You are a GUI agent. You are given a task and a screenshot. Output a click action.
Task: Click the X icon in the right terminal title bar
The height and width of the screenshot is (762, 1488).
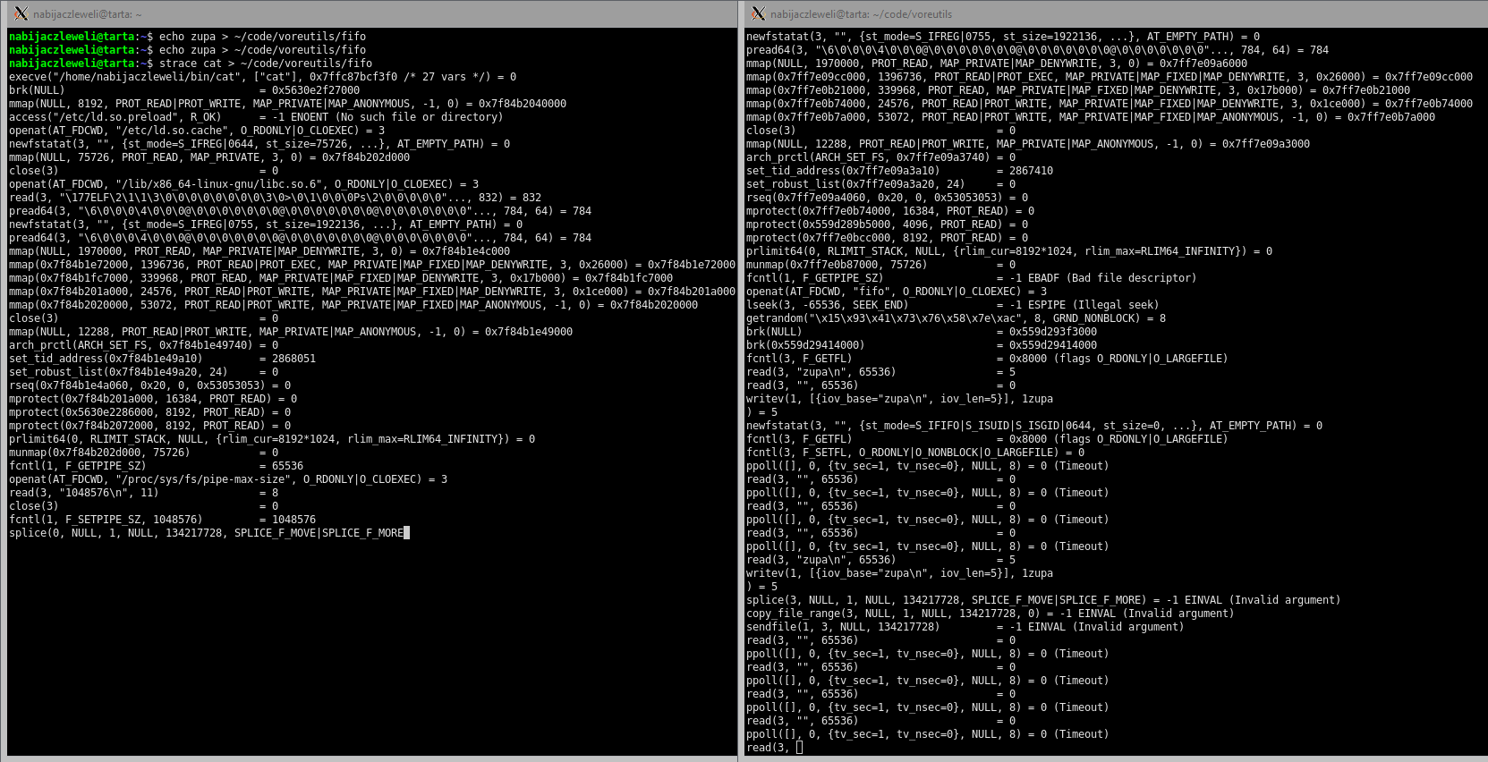(x=758, y=13)
